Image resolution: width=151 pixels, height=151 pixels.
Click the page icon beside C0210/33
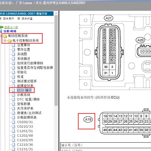[x=14, y=127]
